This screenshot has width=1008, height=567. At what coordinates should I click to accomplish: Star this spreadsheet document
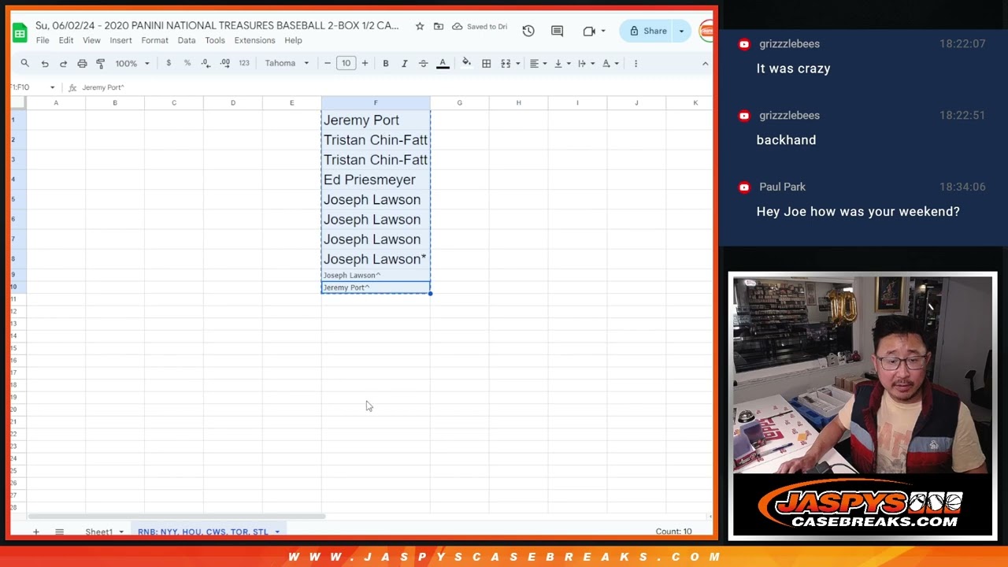(420, 26)
